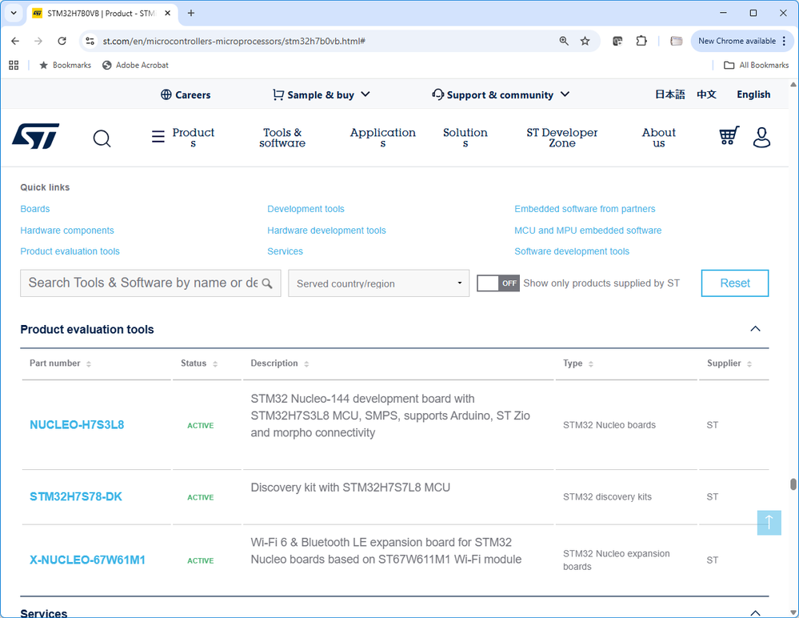The width and height of the screenshot is (799, 618).
Task: Open the user account icon
Action: coord(761,137)
